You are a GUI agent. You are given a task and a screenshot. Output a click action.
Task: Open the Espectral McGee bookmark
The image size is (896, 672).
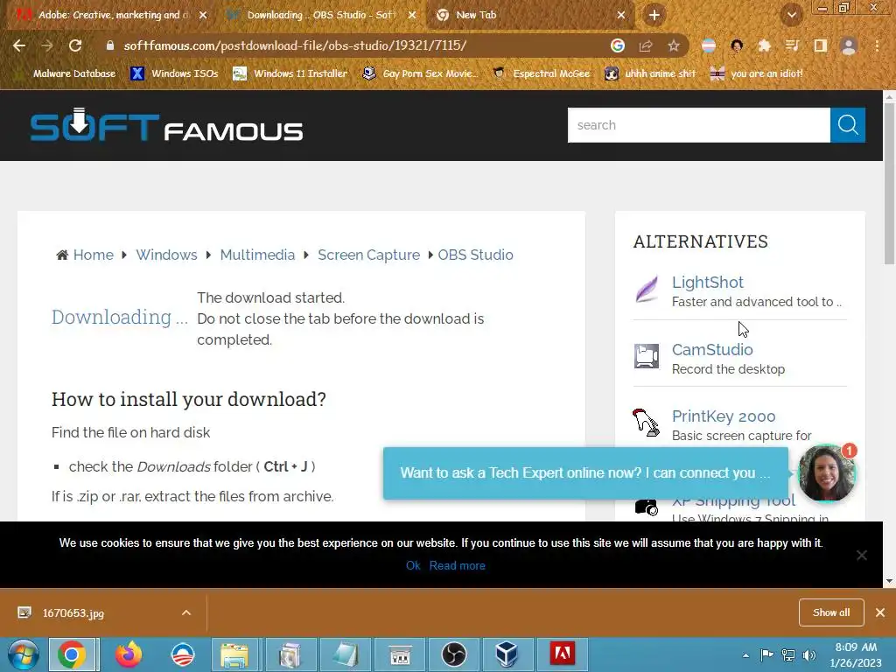tap(541, 73)
